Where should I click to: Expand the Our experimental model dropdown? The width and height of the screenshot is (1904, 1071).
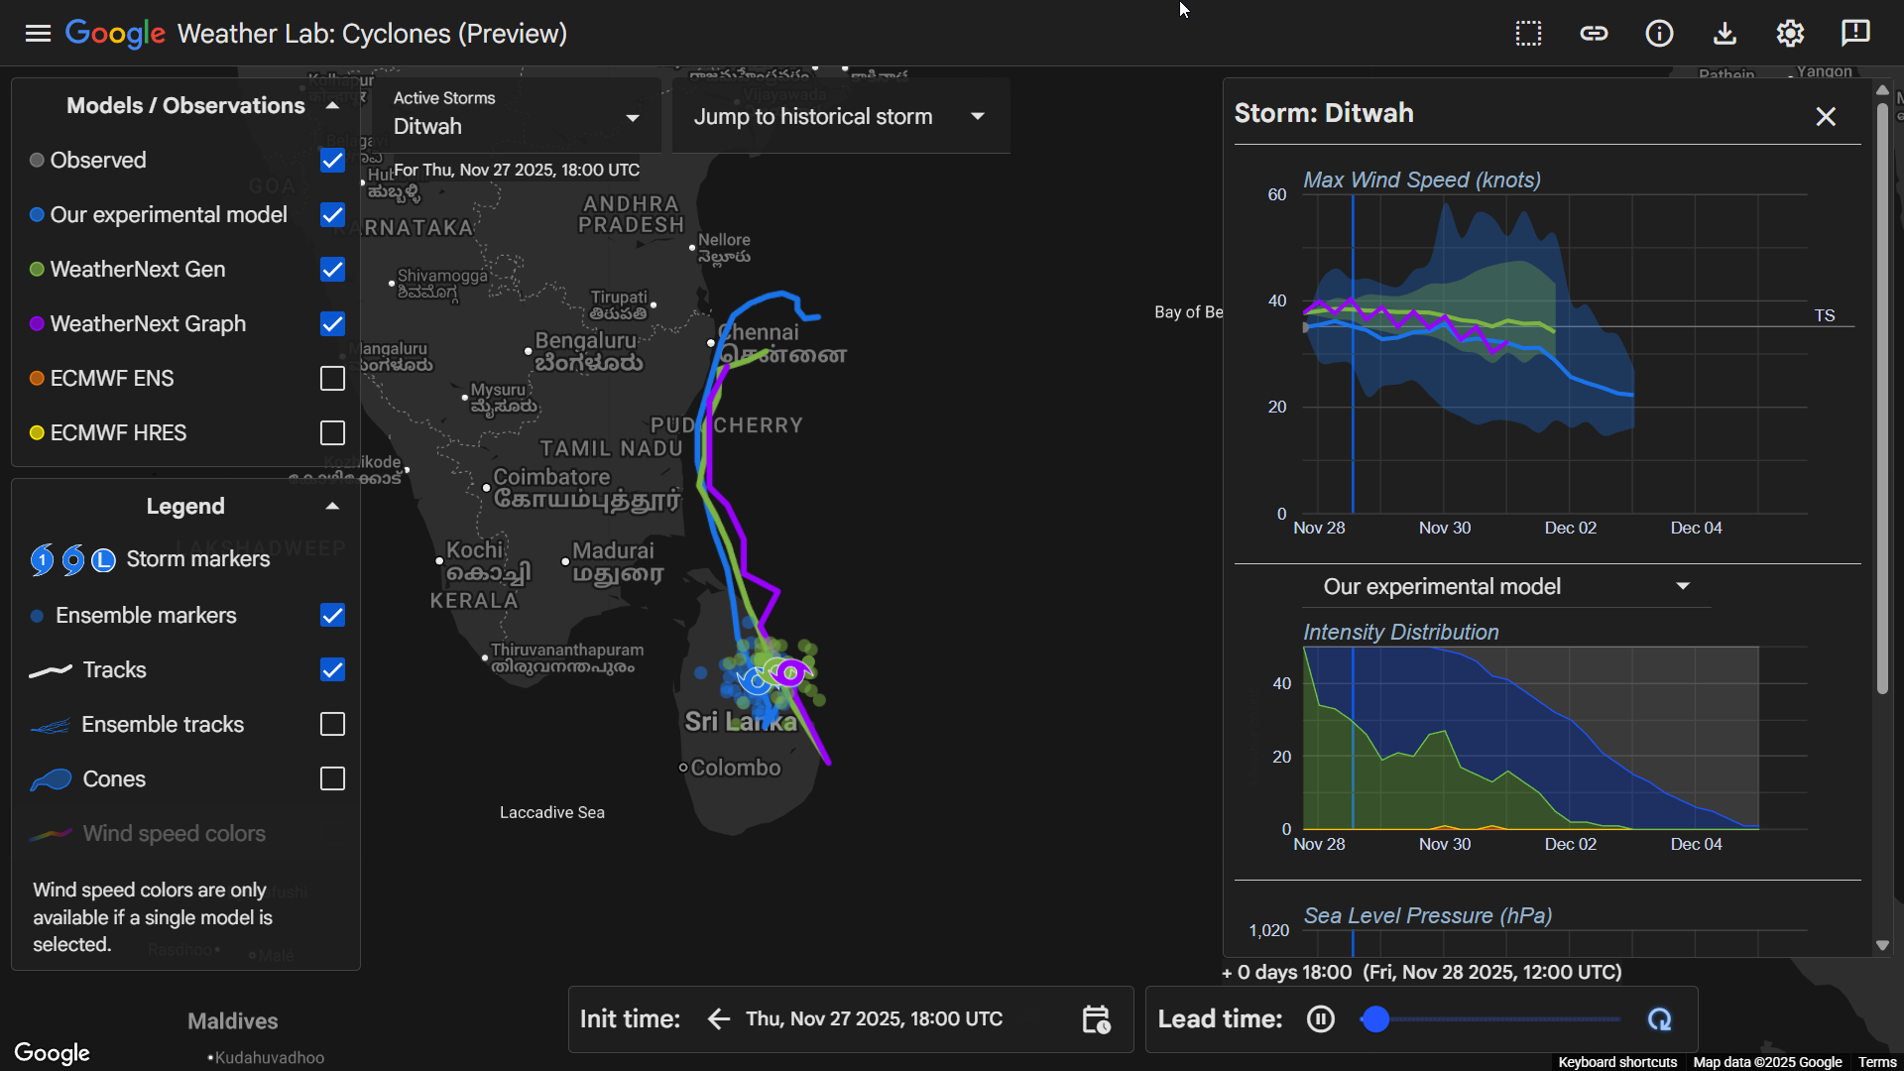tap(1683, 586)
